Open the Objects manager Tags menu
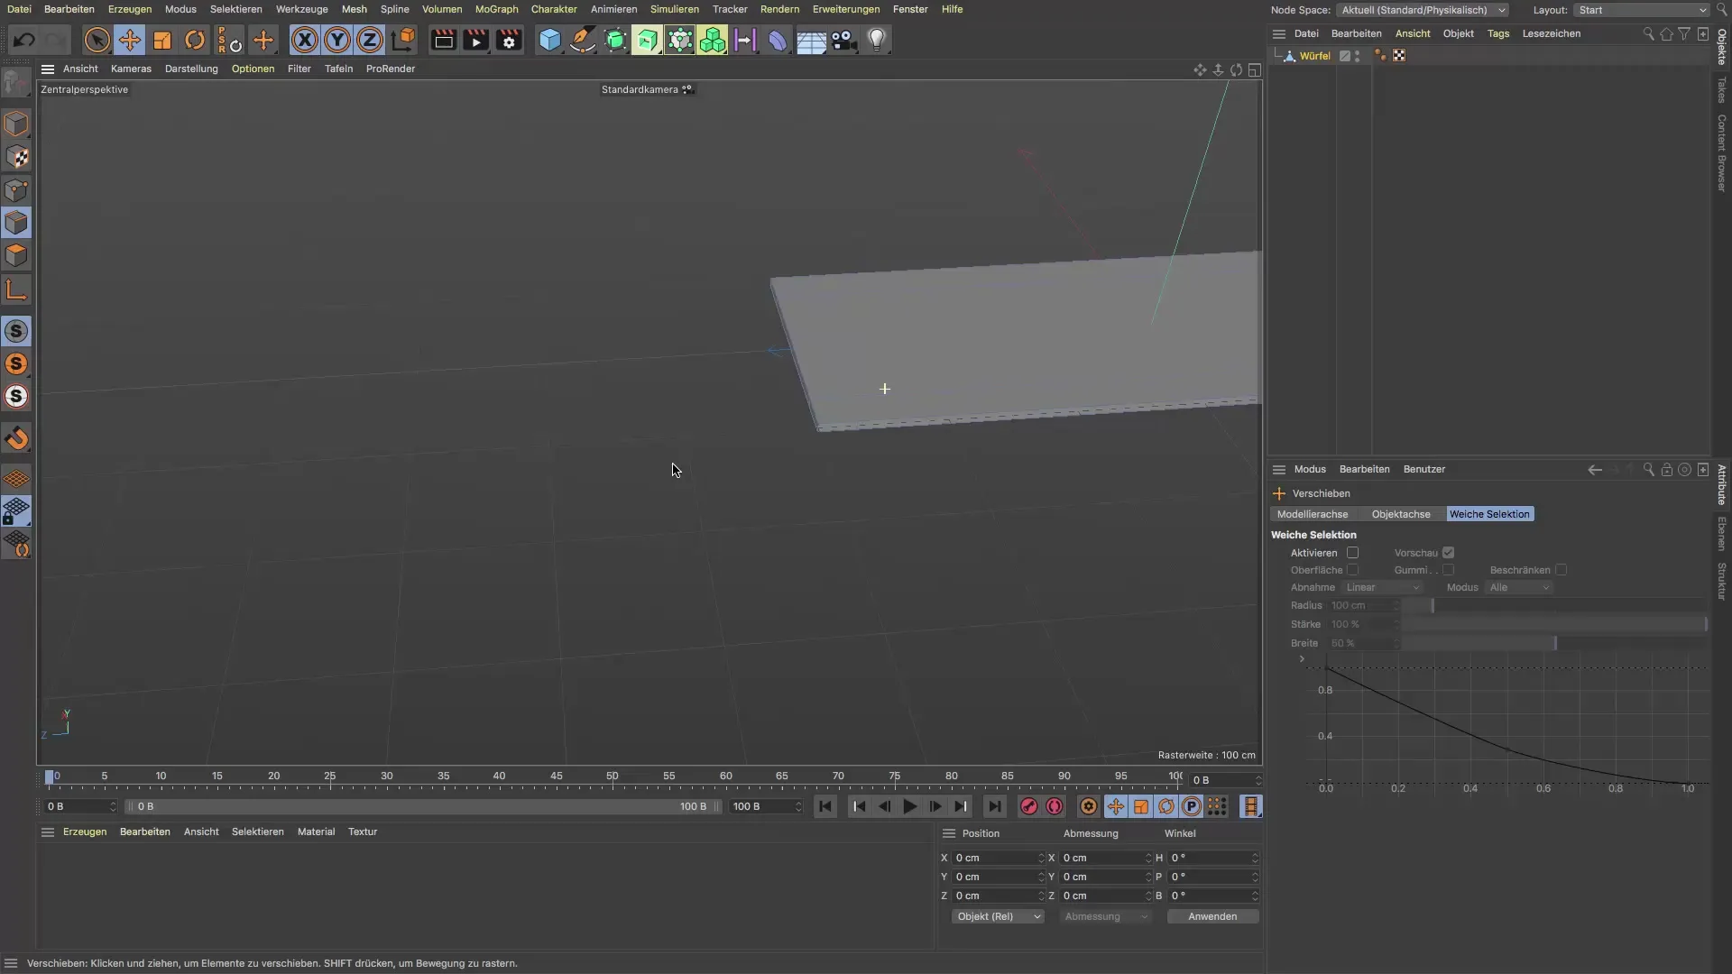Viewport: 1732px width, 974px height. pyautogui.click(x=1497, y=33)
